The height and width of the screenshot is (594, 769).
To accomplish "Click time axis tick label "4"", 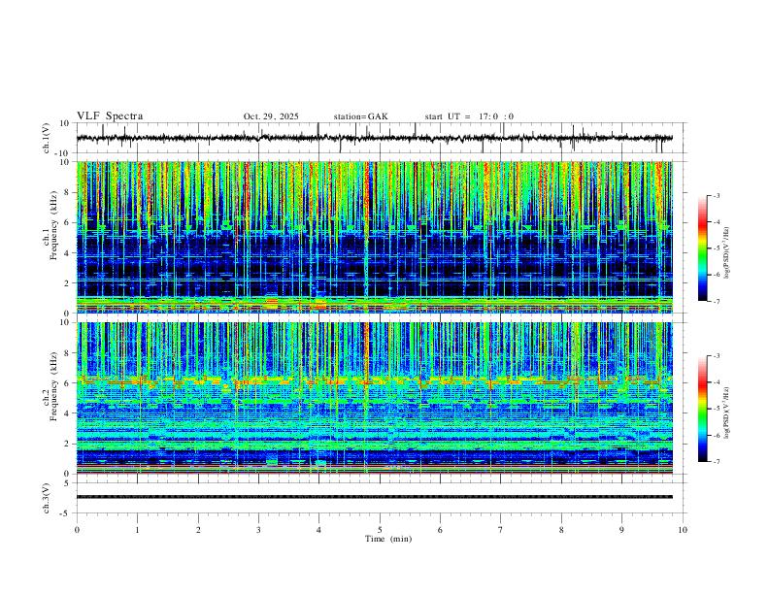I will (x=318, y=530).
